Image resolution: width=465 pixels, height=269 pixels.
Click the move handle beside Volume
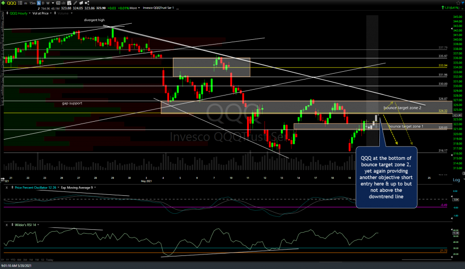point(55,13)
